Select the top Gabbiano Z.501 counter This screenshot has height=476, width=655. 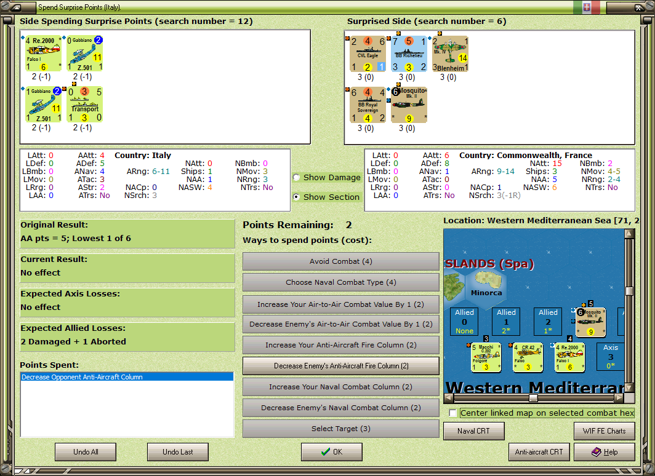pos(85,54)
